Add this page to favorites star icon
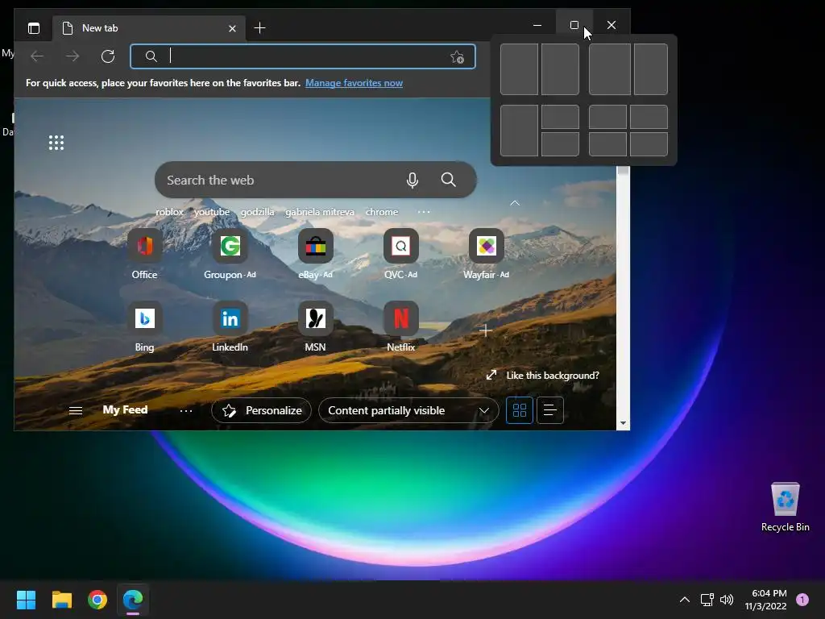The image size is (825, 619). 457,57
